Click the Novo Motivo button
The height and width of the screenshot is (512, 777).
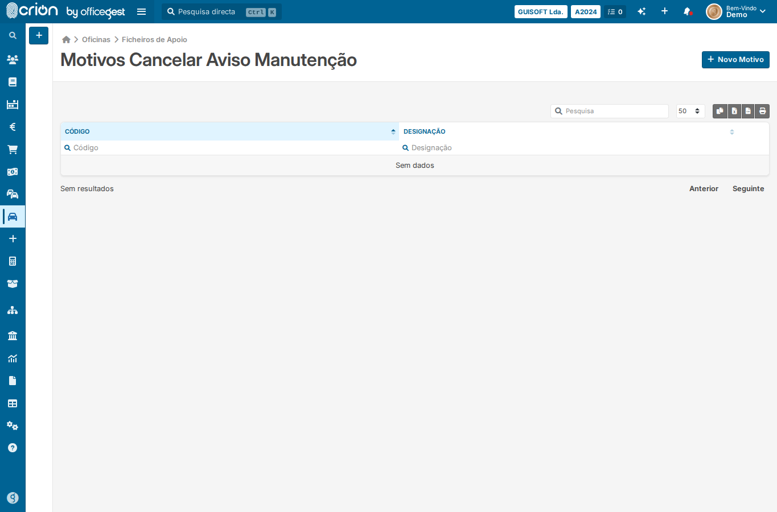pos(735,60)
